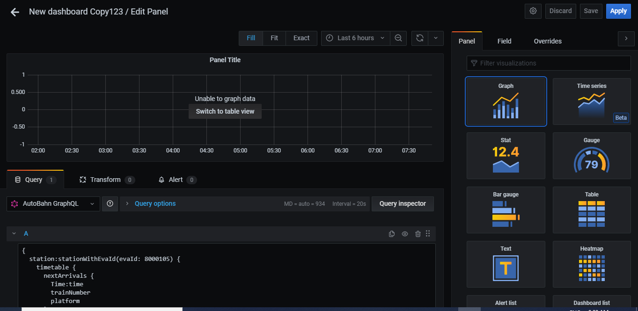Click the back arrow to leave Edit Panel
The width and height of the screenshot is (638, 311).
[14, 12]
